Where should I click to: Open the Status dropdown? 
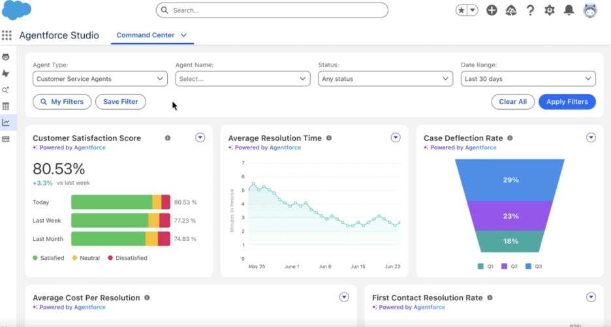click(x=385, y=79)
